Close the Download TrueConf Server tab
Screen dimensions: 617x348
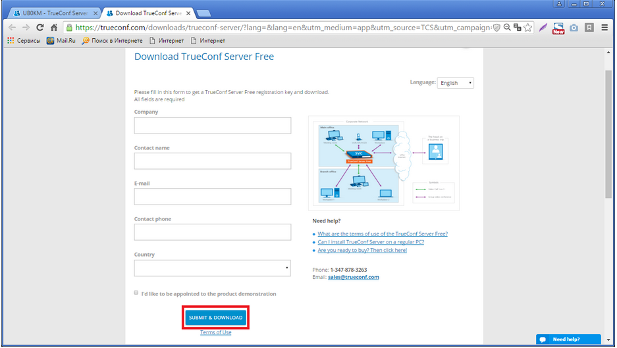pyautogui.click(x=188, y=13)
